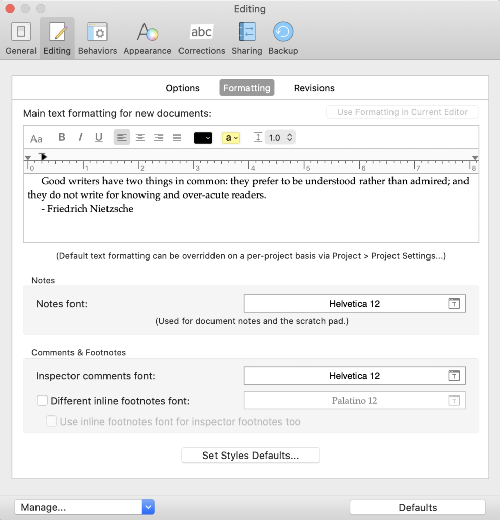Open the Aa font picker
The width and height of the screenshot is (500, 520).
[36, 138]
